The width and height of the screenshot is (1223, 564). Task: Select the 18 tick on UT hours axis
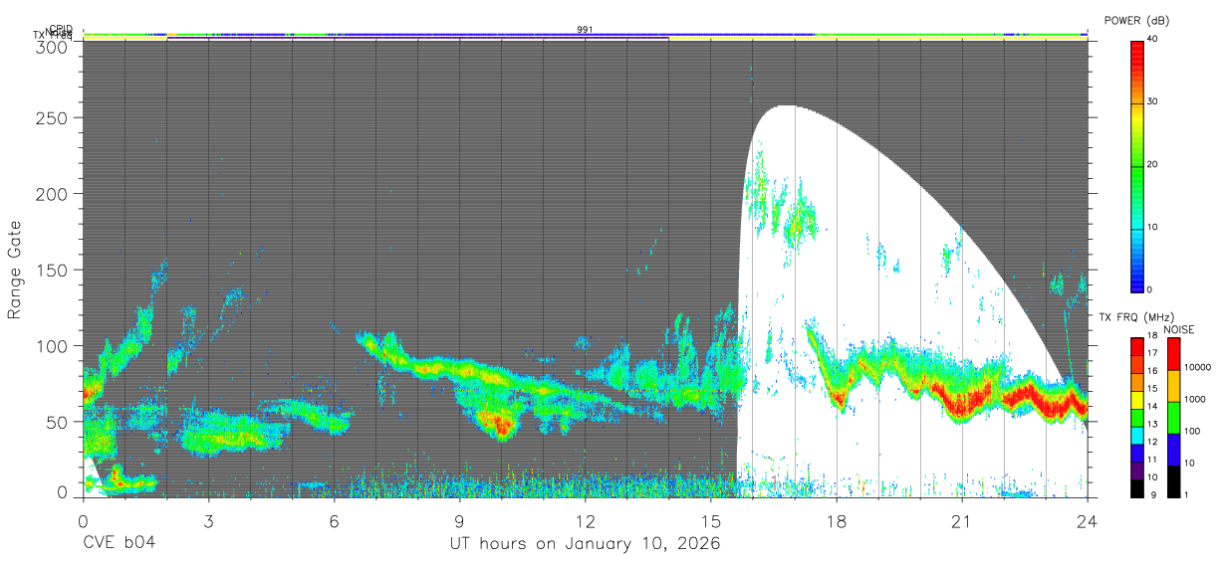(837, 520)
